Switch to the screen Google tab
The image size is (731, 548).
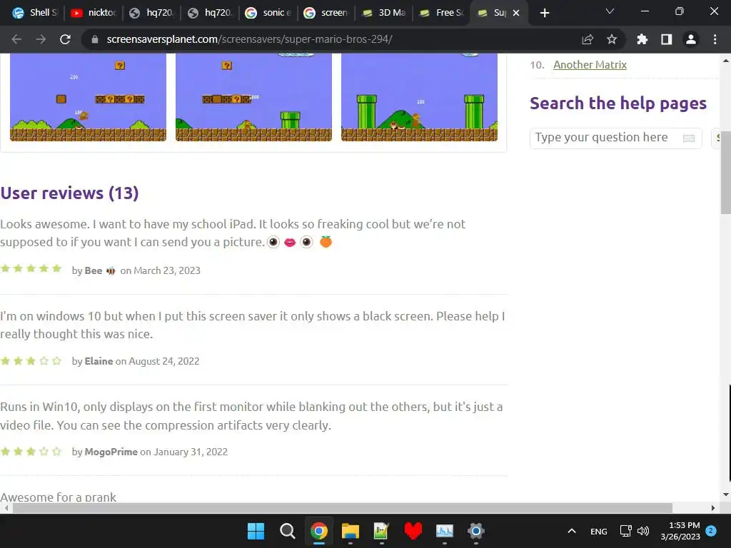[326, 13]
